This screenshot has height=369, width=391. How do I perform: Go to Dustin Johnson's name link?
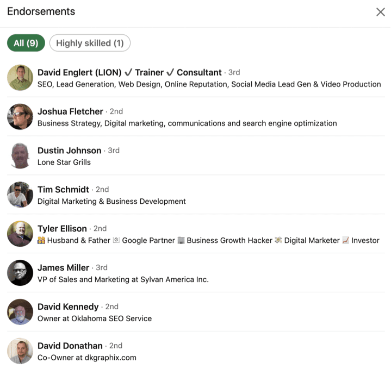(x=69, y=151)
